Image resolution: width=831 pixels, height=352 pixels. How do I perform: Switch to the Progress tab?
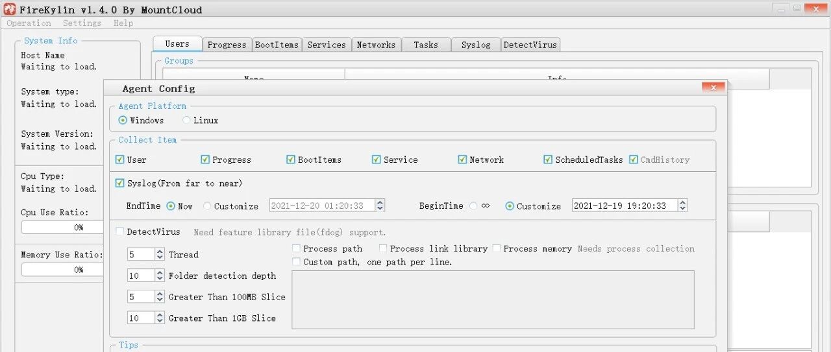click(227, 45)
